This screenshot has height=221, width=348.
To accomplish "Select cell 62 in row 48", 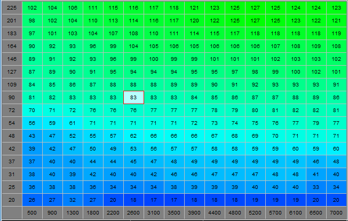I will point(133,136).
